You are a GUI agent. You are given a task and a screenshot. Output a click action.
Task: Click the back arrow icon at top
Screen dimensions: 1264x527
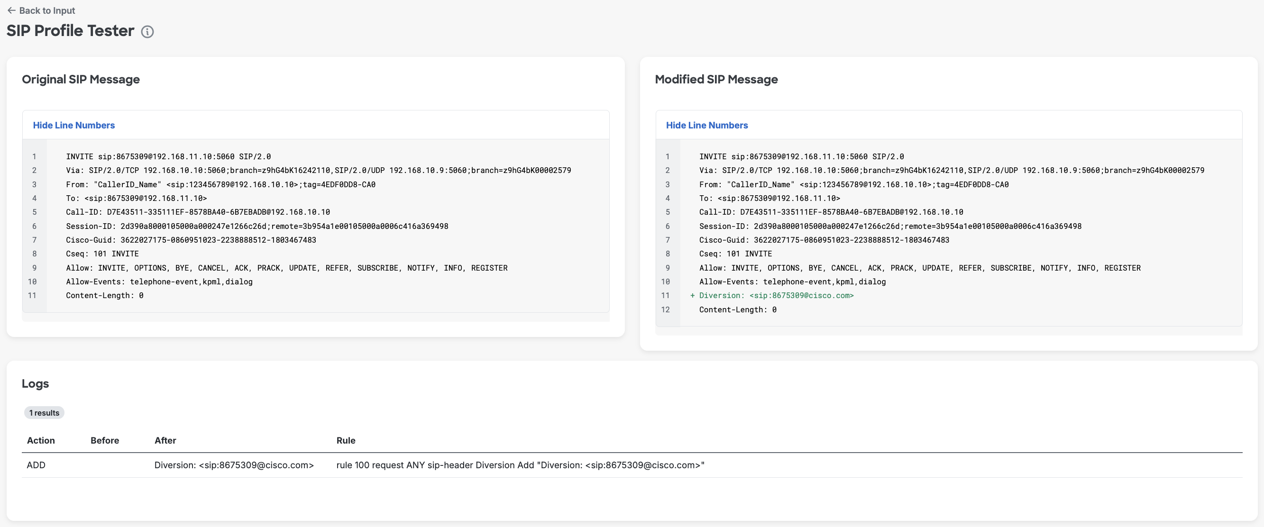[x=11, y=10]
